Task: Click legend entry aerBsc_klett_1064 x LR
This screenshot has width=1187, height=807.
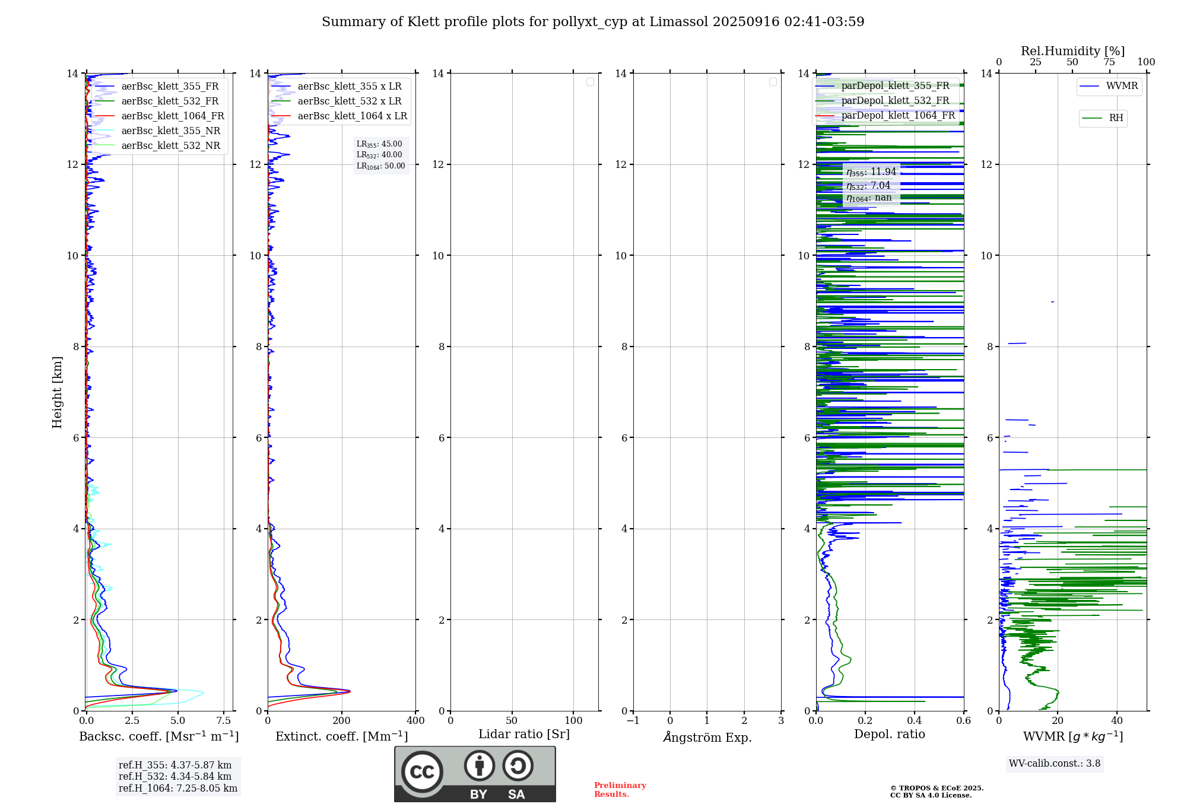Action: [x=339, y=116]
